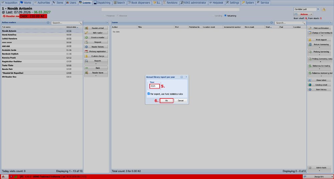Open the red Actions dropdown menu
334x179 pixels.
tap(303, 14)
